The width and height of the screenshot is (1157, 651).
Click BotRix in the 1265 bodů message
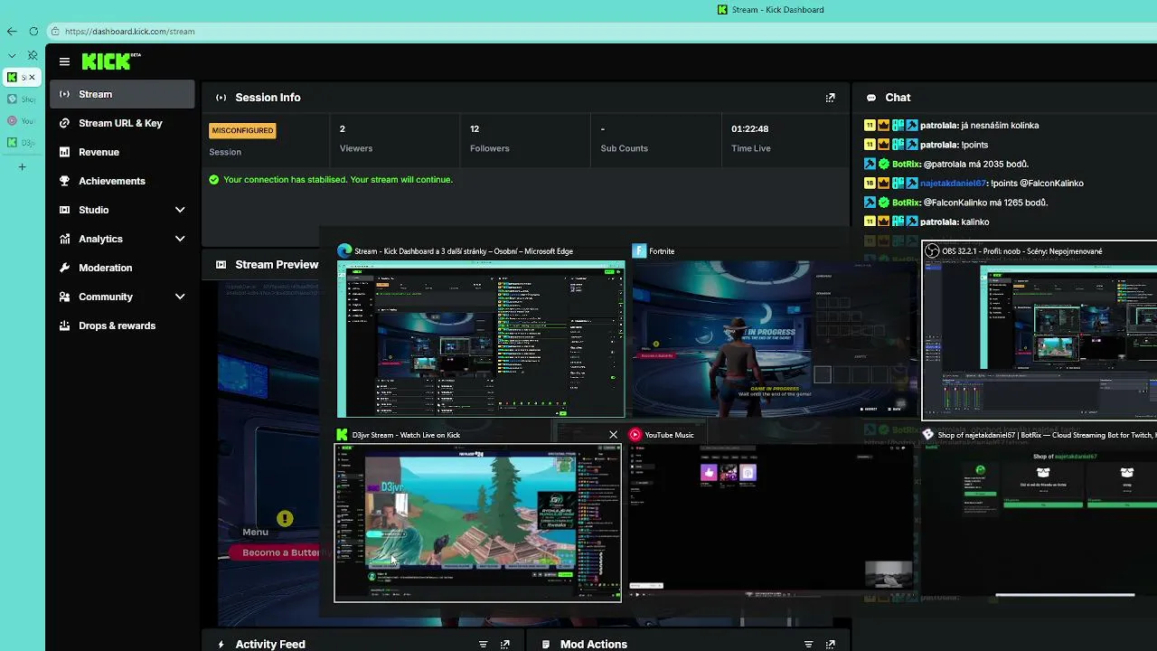pyautogui.click(x=906, y=203)
